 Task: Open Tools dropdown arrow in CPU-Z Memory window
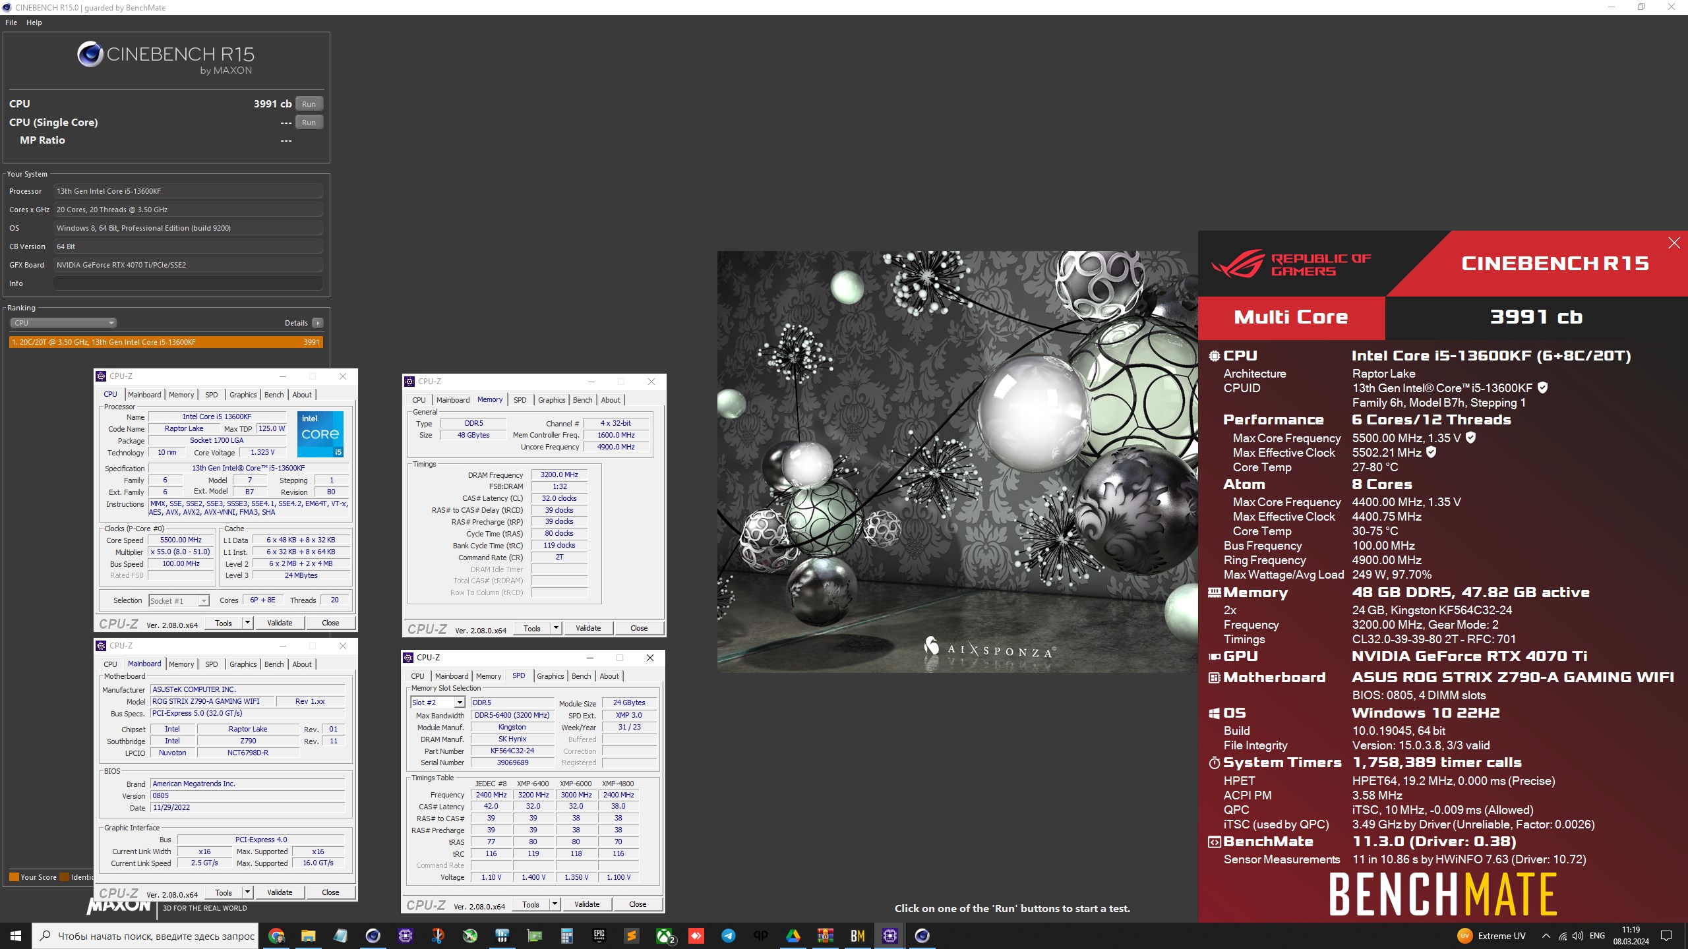(x=557, y=628)
